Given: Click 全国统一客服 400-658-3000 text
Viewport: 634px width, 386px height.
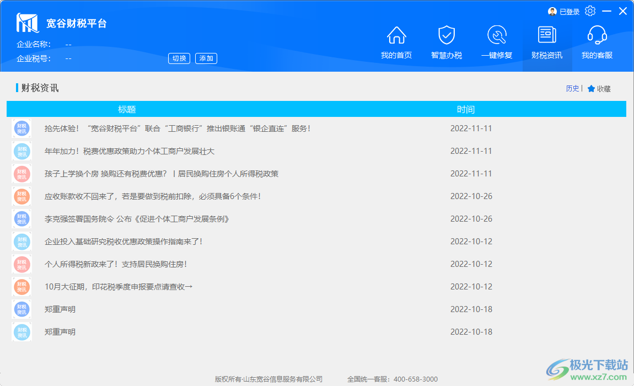Looking at the screenshot, I should point(392,379).
